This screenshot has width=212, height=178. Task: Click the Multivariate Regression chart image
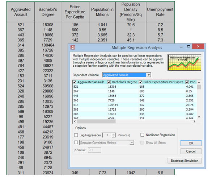tap(185, 62)
